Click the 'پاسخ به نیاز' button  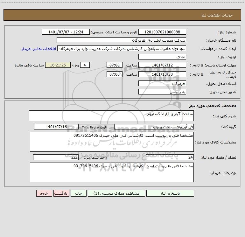coord(170,193)
